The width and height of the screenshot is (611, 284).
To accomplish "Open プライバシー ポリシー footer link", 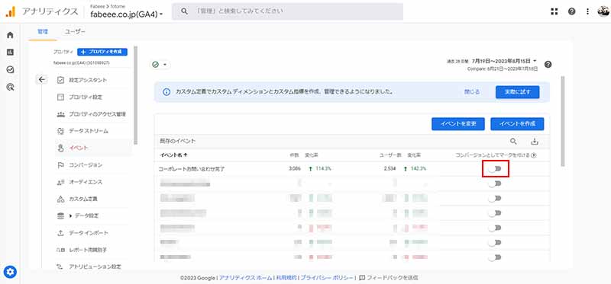I will coord(327,278).
